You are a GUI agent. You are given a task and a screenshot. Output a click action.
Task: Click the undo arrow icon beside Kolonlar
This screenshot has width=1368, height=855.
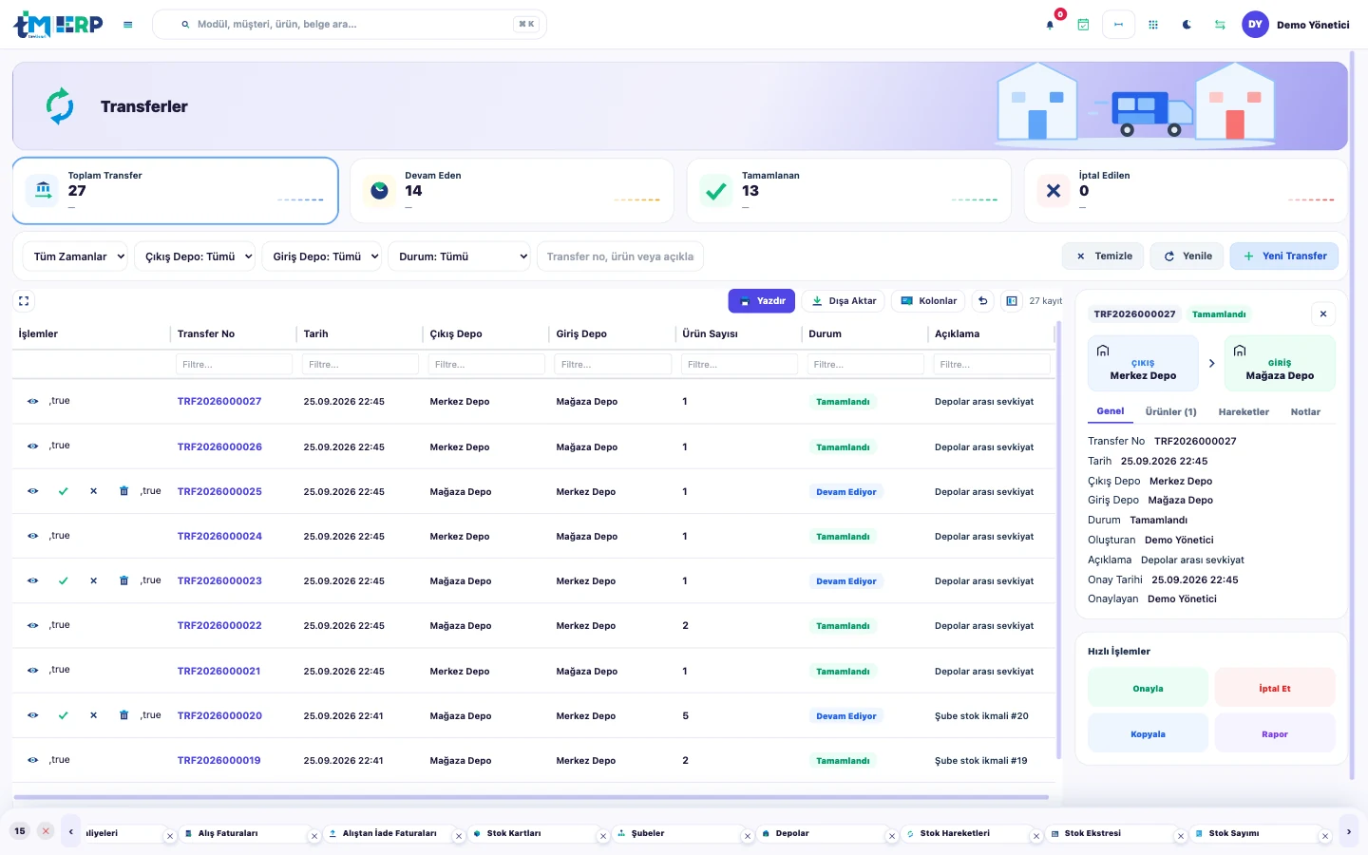click(983, 301)
